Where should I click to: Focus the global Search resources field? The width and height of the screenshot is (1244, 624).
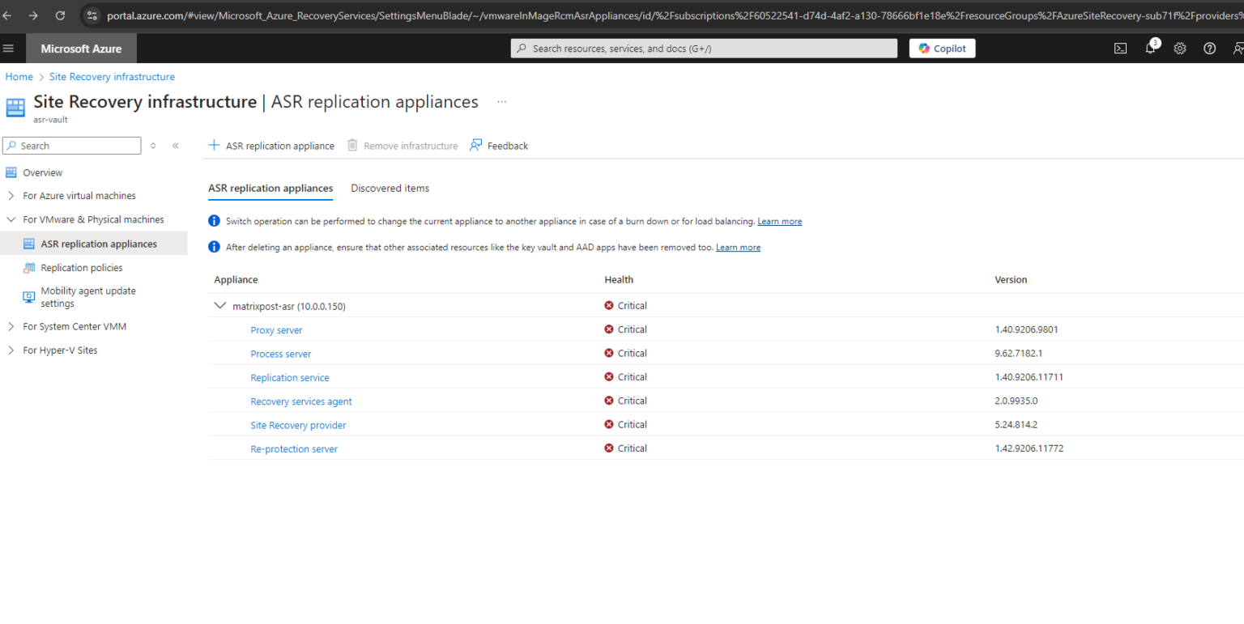tap(704, 49)
